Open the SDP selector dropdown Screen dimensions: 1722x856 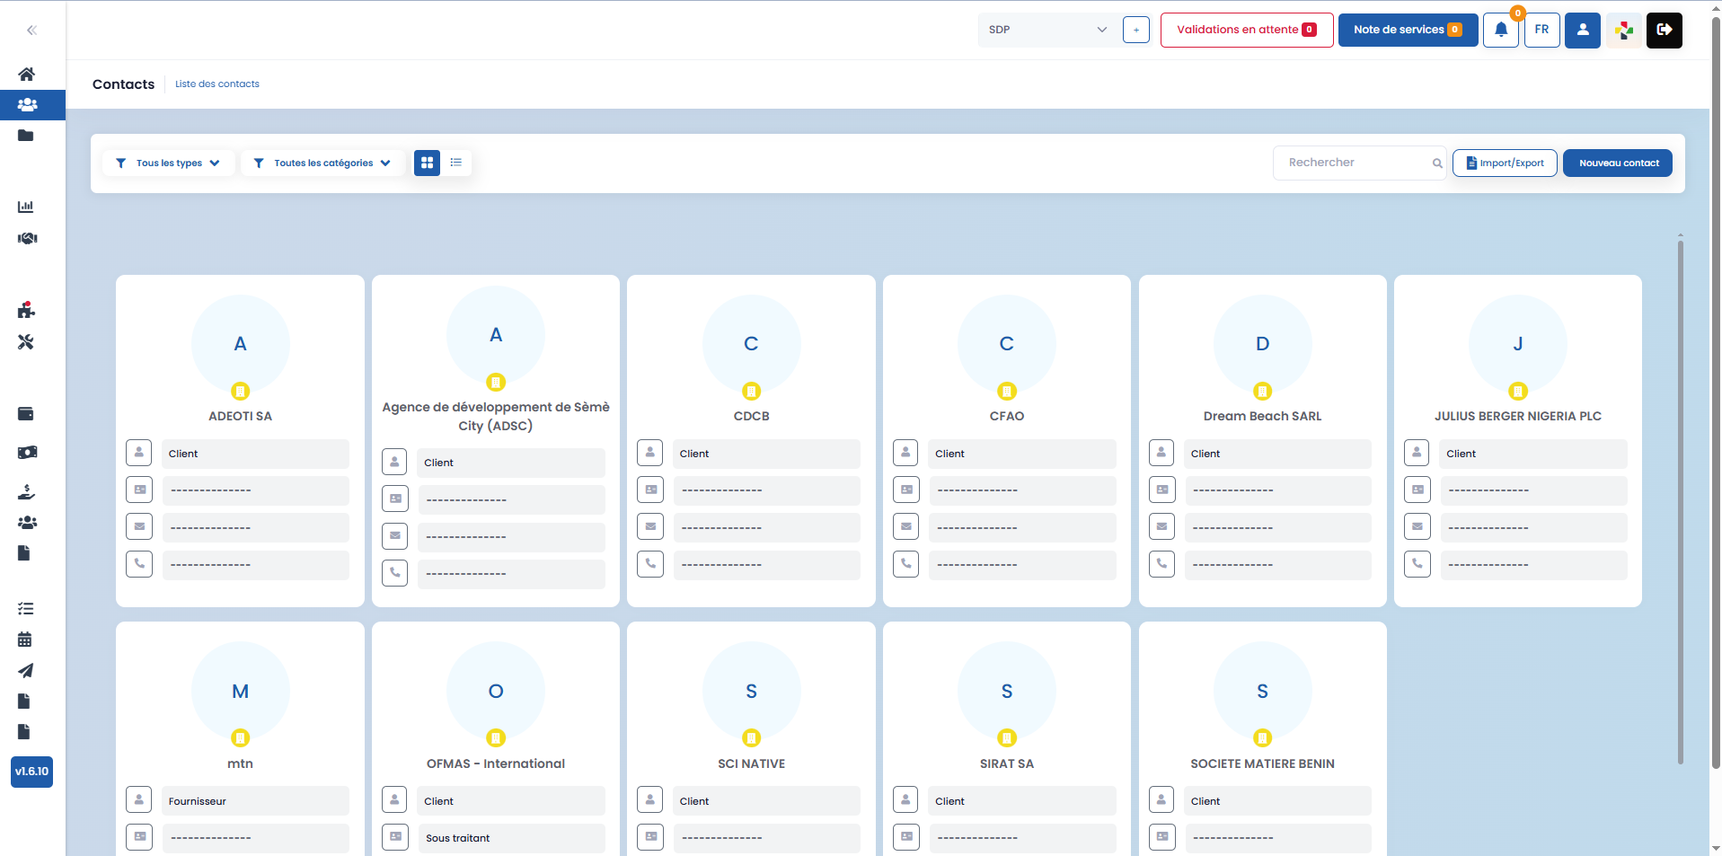tap(1047, 30)
